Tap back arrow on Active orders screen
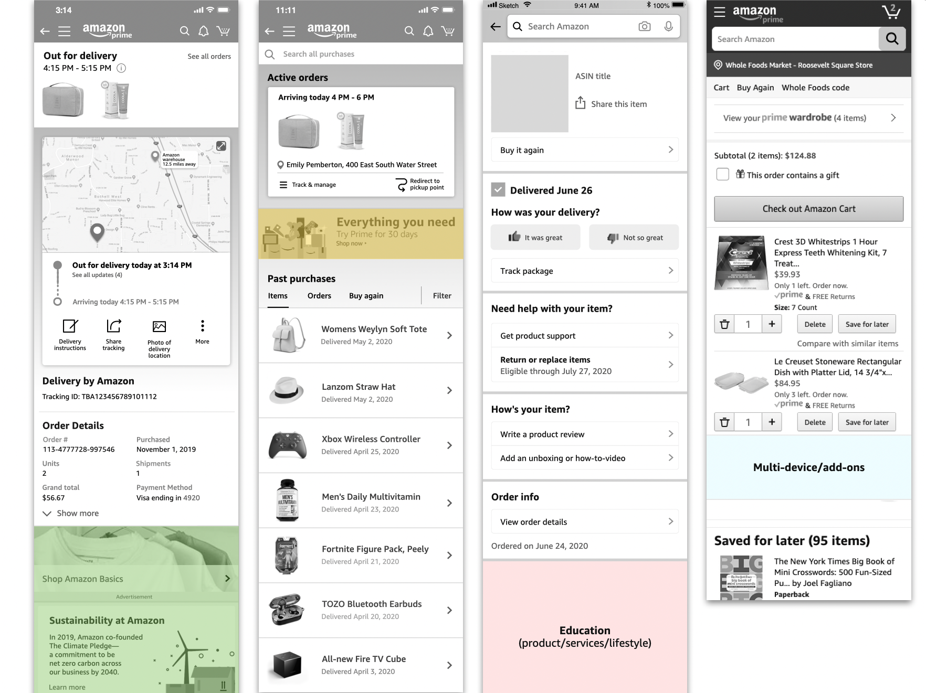The image size is (926, 693). coord(270,31)
